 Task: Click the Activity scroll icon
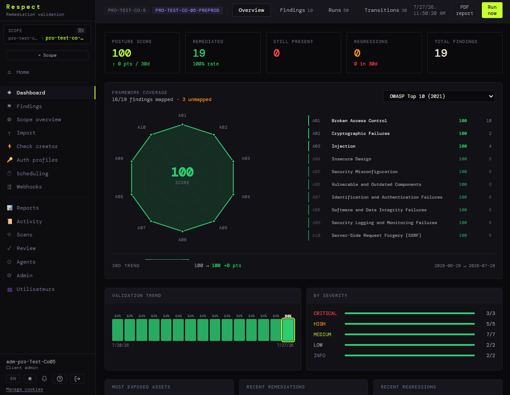coord(9,221)
